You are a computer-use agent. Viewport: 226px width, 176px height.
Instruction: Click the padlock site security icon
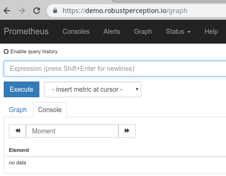(x=55, y=11)
